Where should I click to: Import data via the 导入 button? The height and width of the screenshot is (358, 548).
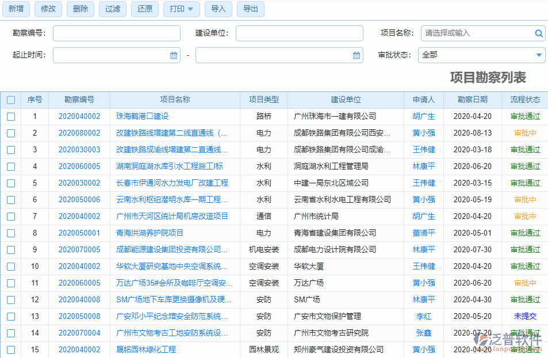pos(218,9)
